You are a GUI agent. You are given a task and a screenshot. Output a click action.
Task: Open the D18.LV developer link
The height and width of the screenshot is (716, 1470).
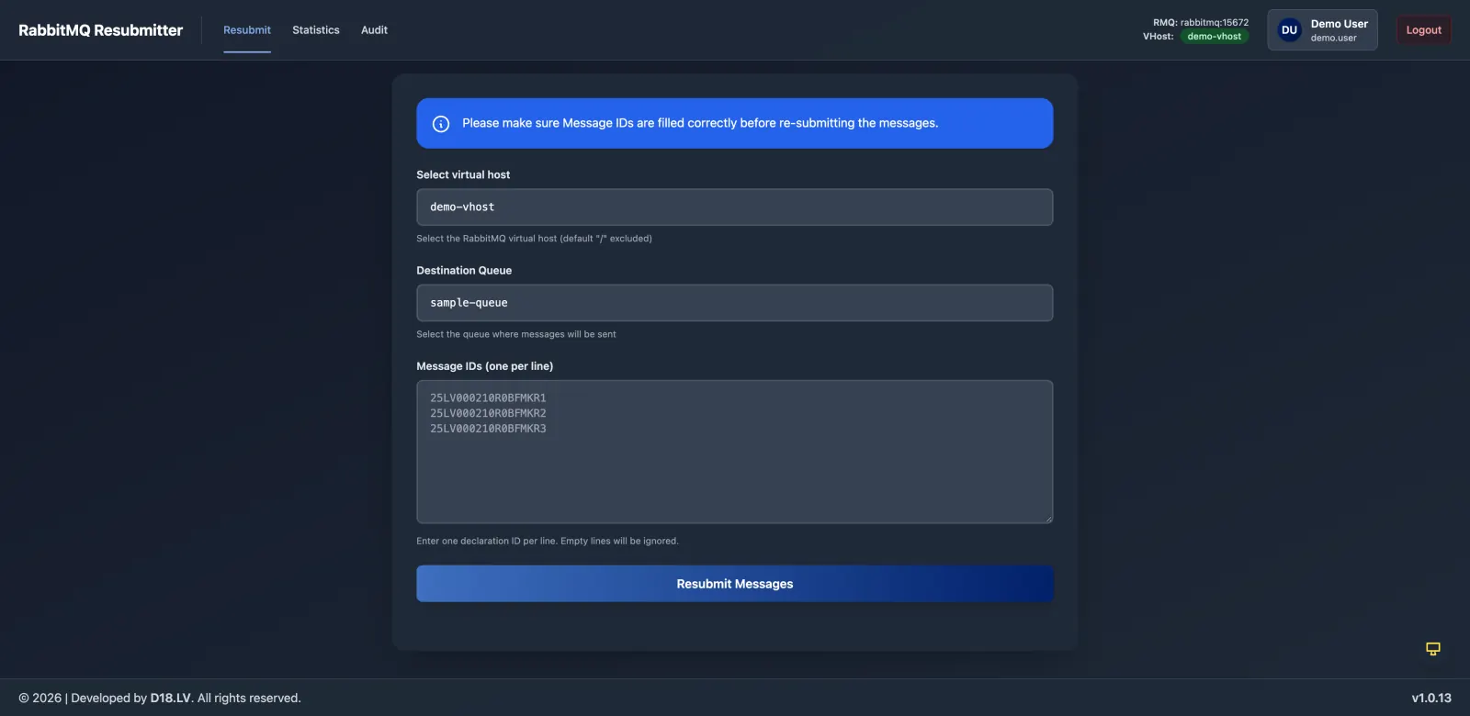tap(171, 699)
